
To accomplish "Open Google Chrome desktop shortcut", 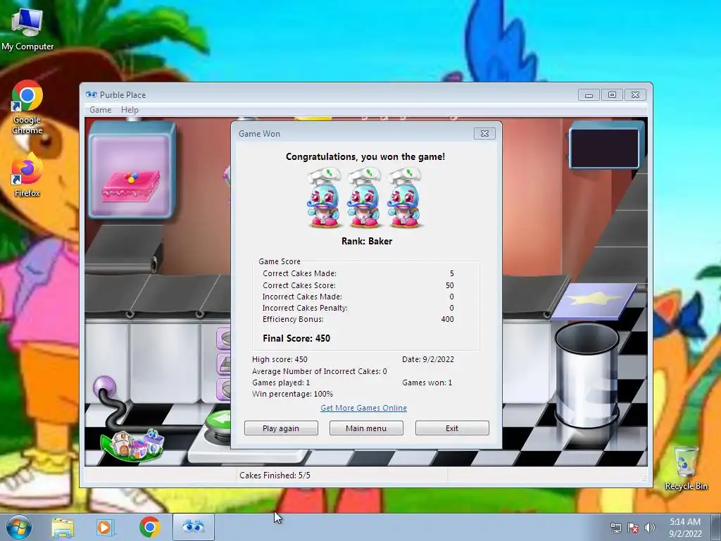I will click(27, 107).
